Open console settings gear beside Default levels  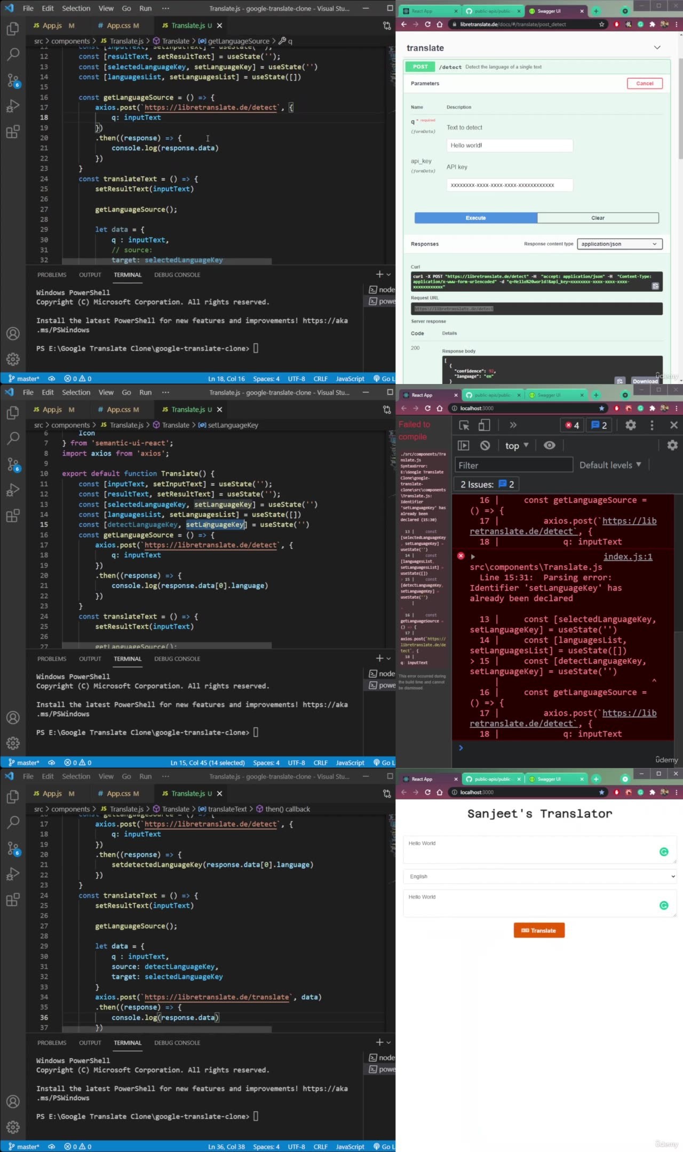[x=672, y=445]
